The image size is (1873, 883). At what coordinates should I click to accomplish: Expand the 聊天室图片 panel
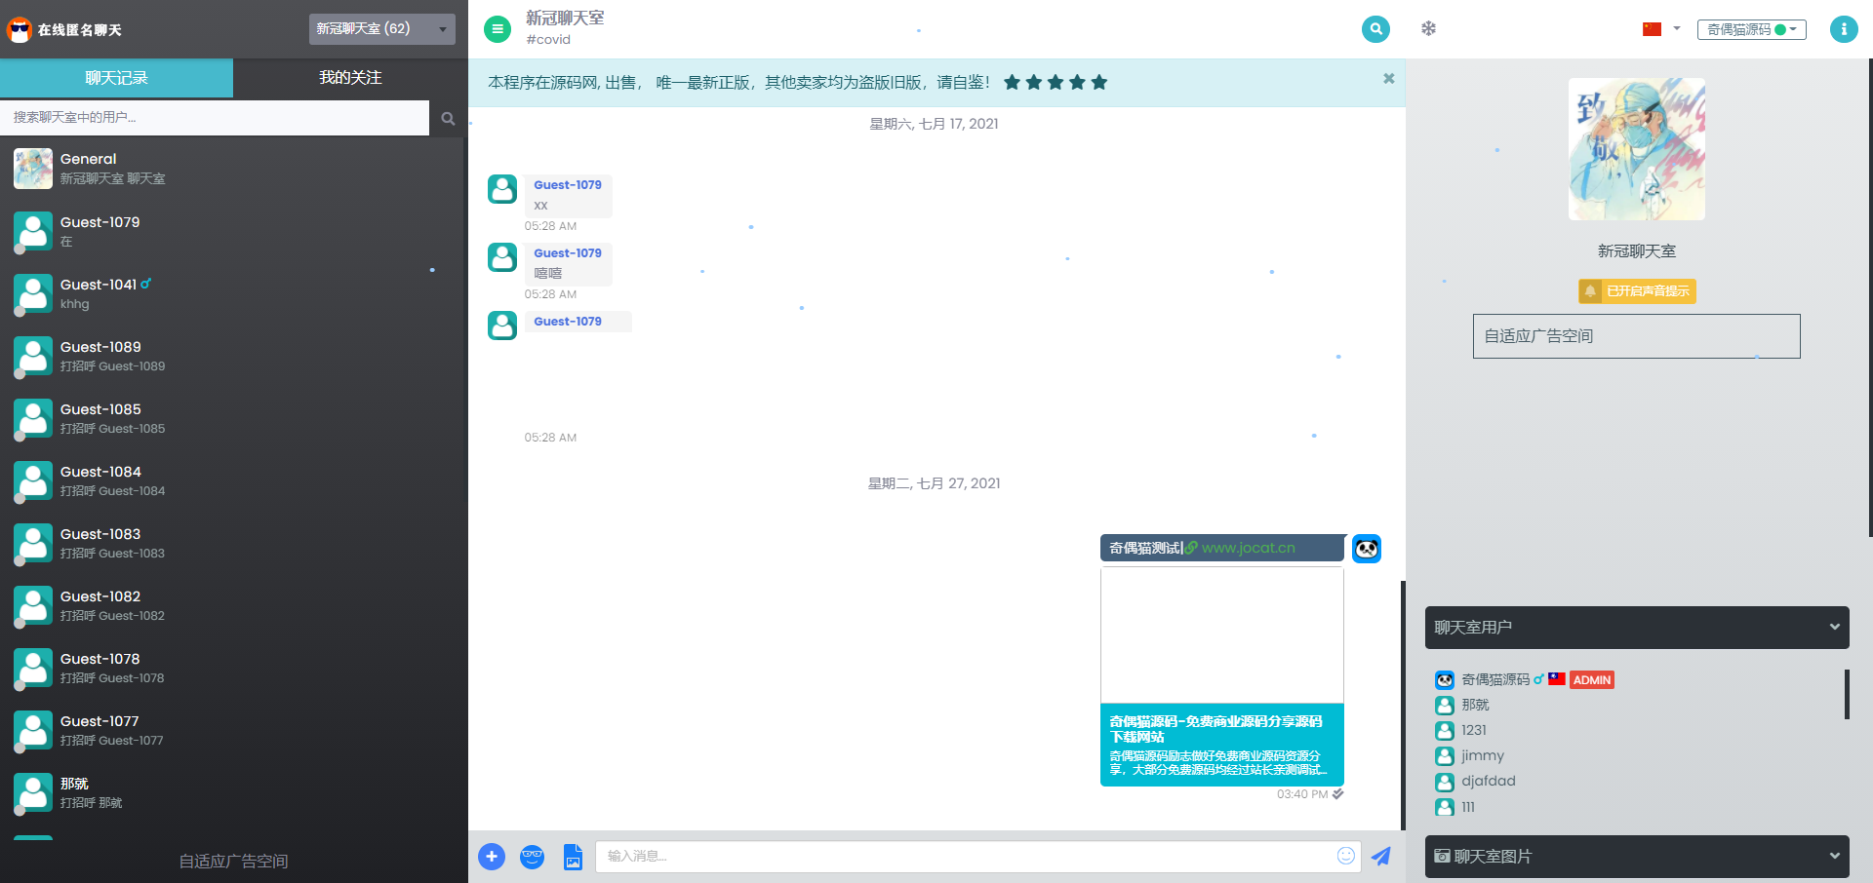1637,857
